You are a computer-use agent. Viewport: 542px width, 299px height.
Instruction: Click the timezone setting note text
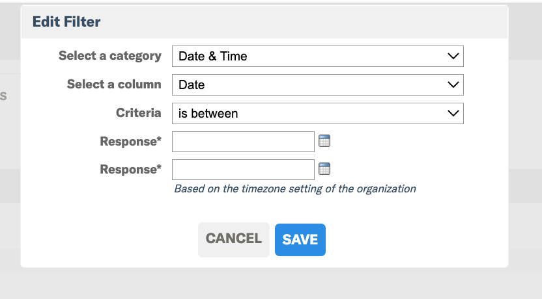[295, 189]
